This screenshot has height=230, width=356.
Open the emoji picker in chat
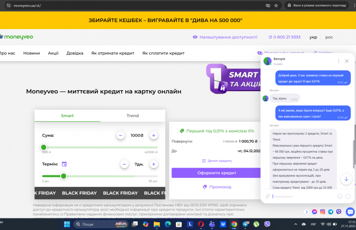pos(340,196)
